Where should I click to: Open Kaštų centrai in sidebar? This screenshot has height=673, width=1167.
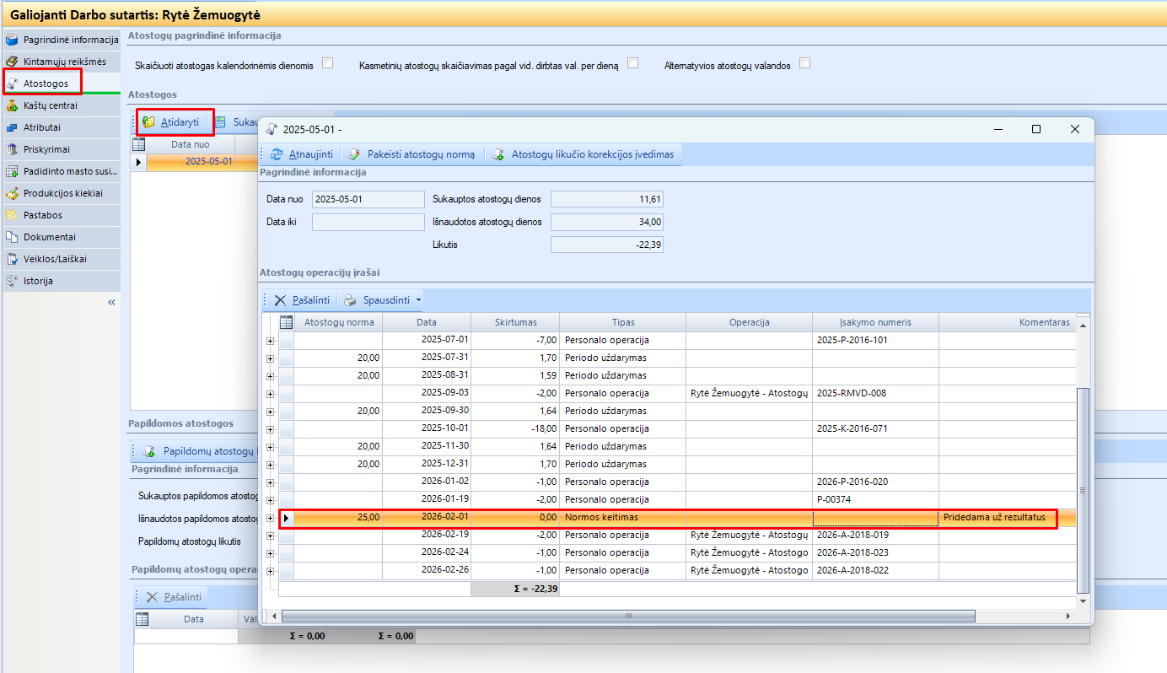[51, 105]
